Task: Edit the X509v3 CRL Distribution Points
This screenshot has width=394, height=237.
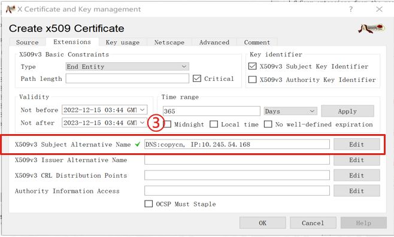Action: (x=356, y=175)
